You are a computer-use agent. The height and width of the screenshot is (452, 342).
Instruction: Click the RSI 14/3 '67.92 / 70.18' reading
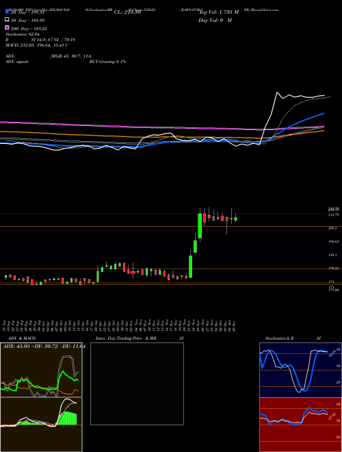[x=60, y=40]
